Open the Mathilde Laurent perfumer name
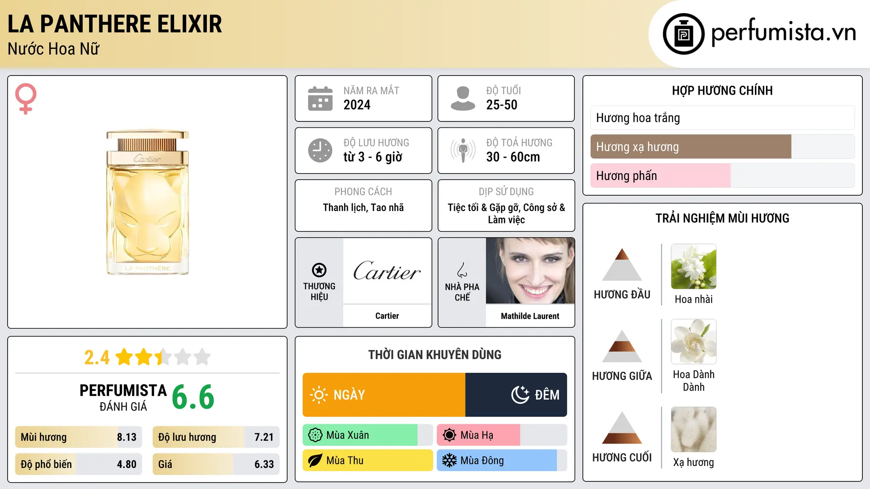Viewport: 870px width, 489px height. coord(530,316)
